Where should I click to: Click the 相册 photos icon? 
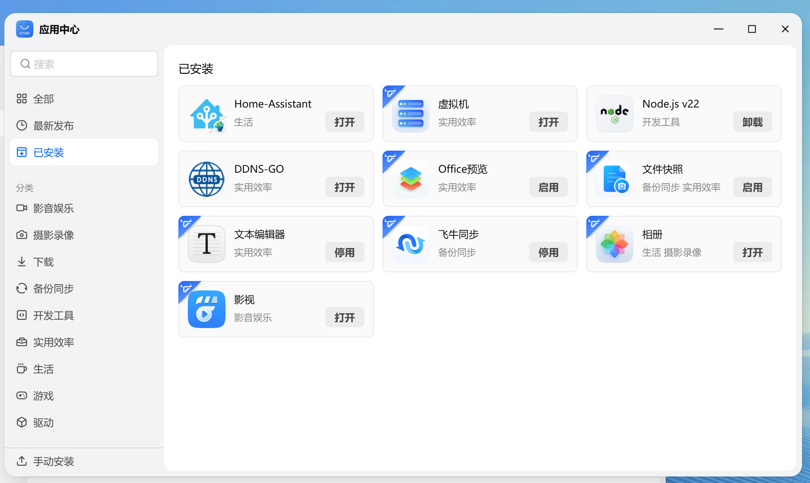pos(614,244)
